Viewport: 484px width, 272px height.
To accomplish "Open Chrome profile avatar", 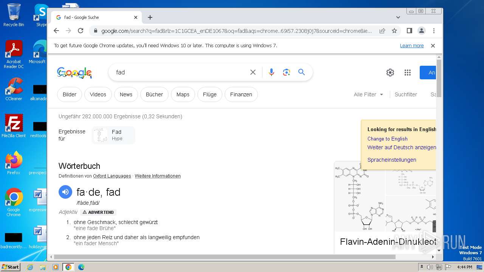I will coord(421,31).
